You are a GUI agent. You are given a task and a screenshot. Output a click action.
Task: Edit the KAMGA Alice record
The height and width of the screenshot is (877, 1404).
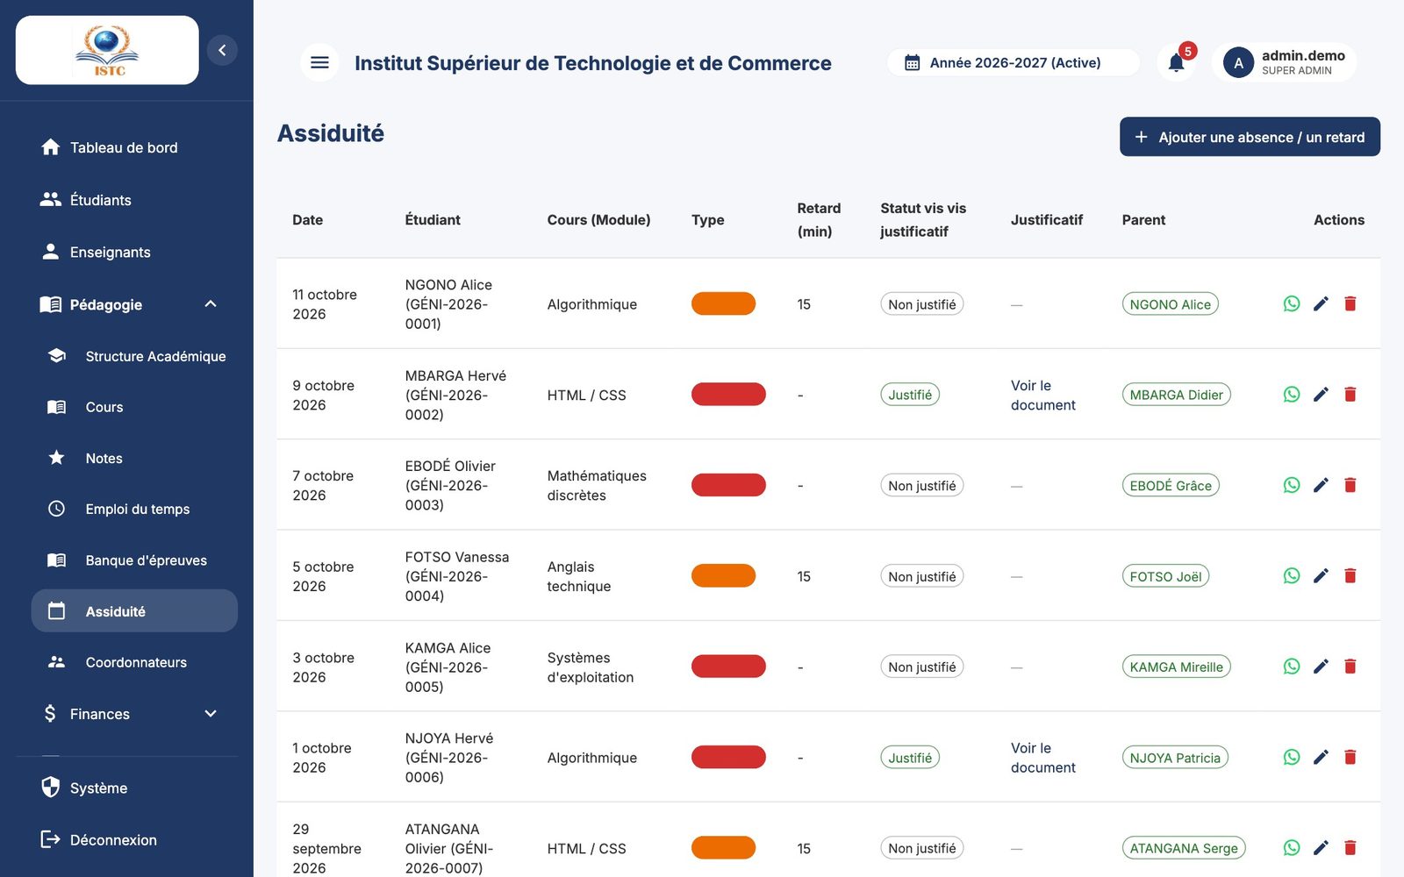point(1321,667)
